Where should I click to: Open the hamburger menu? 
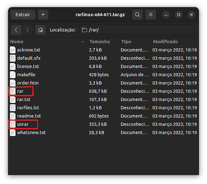coord(151,14)
